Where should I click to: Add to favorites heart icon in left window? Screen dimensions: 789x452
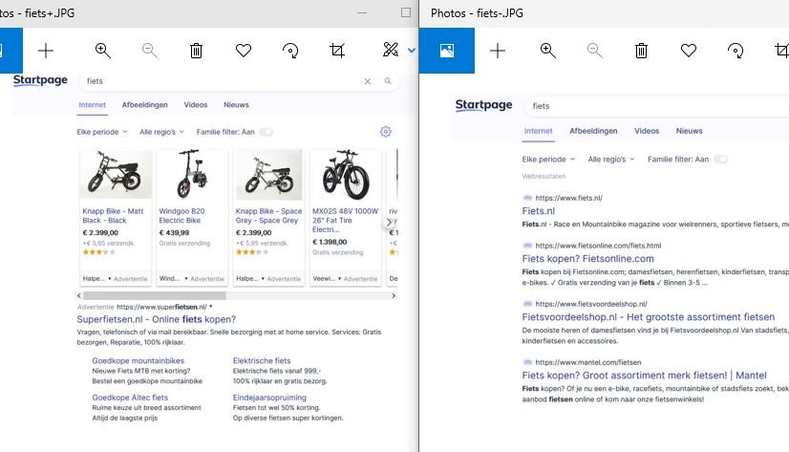[243, 51]
